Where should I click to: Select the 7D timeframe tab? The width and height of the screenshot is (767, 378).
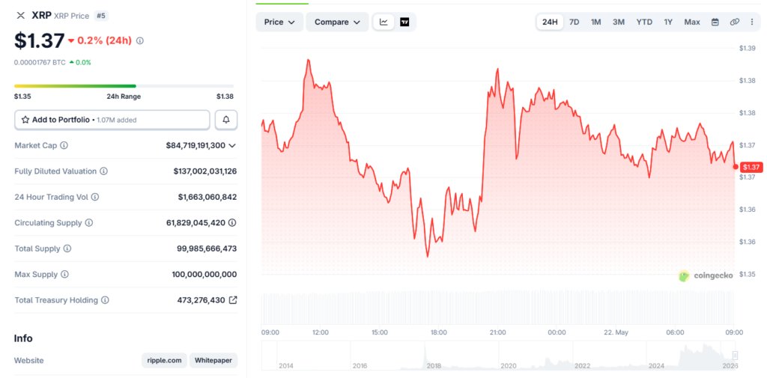tap(575, 22)
